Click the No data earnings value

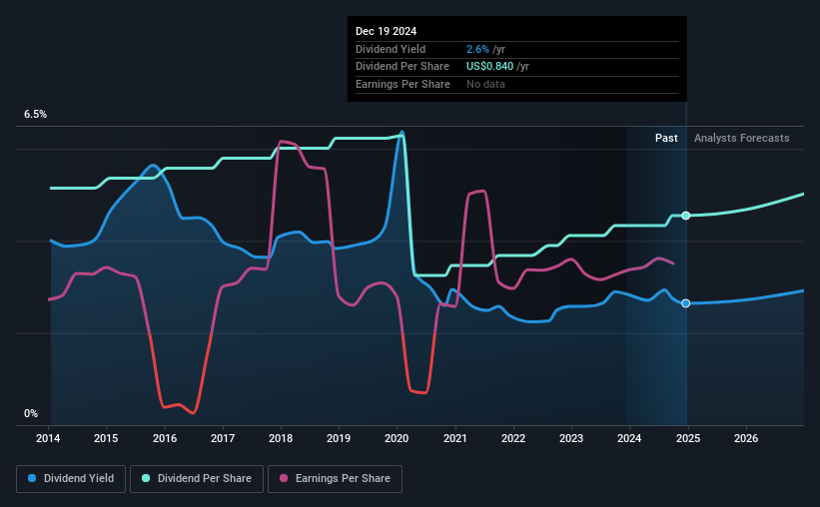click(485, 84)
